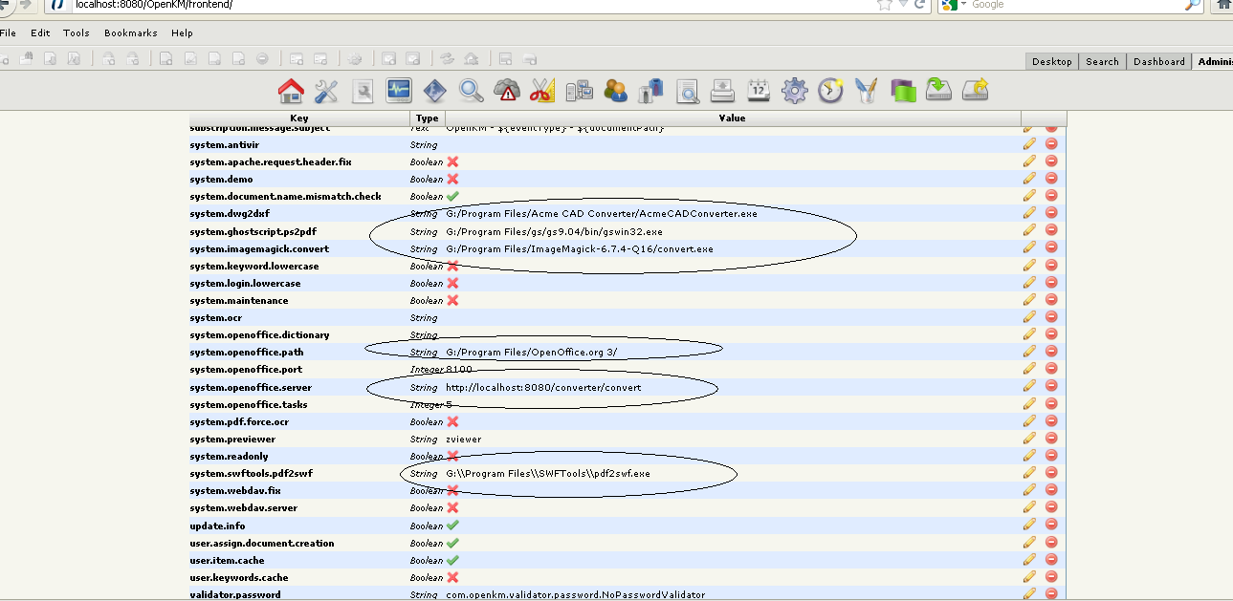Delete the system.previewer property with the minus icon
Image resolution: width=1233 pixels, height=601 pixels.
[1050, 438]
